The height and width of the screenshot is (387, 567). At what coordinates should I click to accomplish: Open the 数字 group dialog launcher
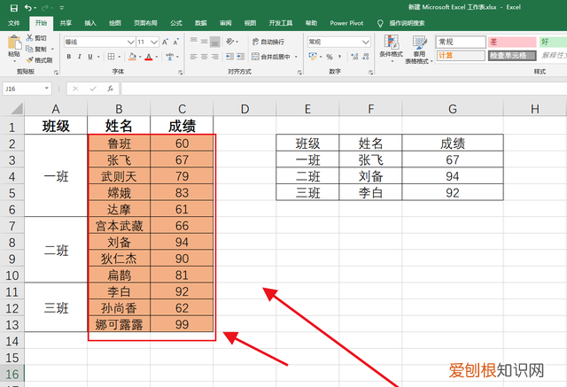[370, 73]
